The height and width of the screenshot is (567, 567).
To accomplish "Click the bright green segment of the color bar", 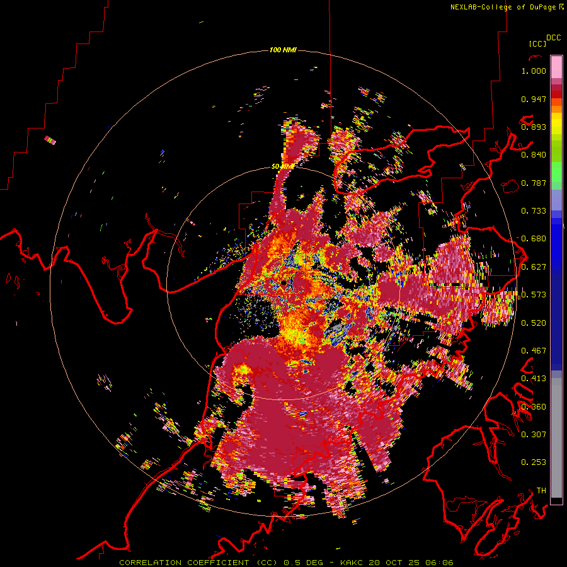I will [556, 172].
